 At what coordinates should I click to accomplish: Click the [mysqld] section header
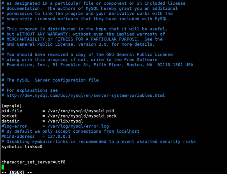pos(11,106)
